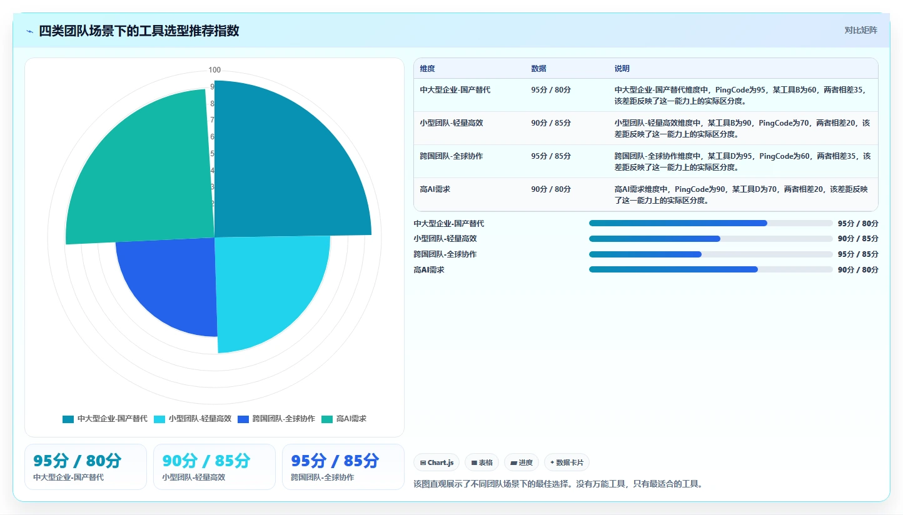
Task: Click the 数据卡片 tag label
Action: tap(569, 463)
